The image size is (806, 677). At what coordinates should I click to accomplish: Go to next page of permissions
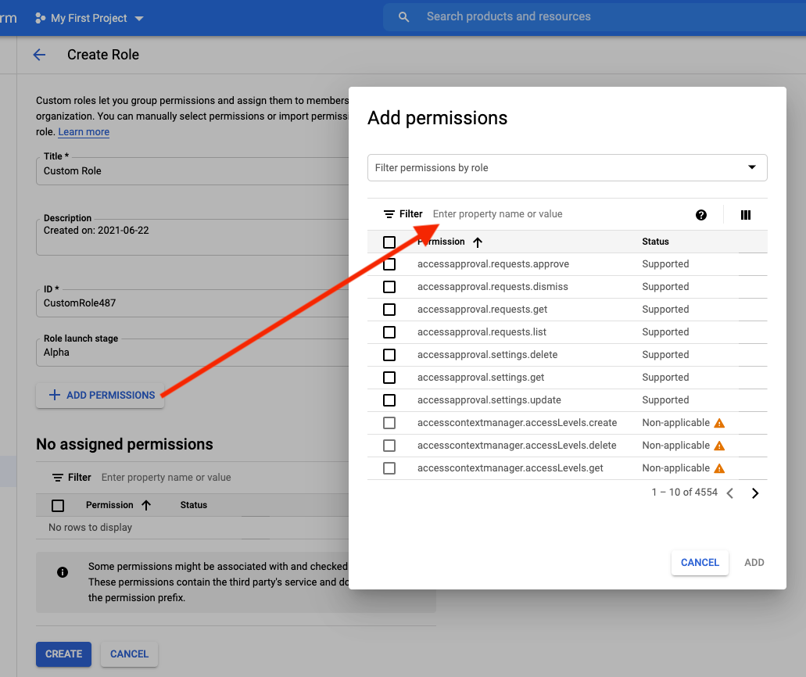click(x=755, y=493)
